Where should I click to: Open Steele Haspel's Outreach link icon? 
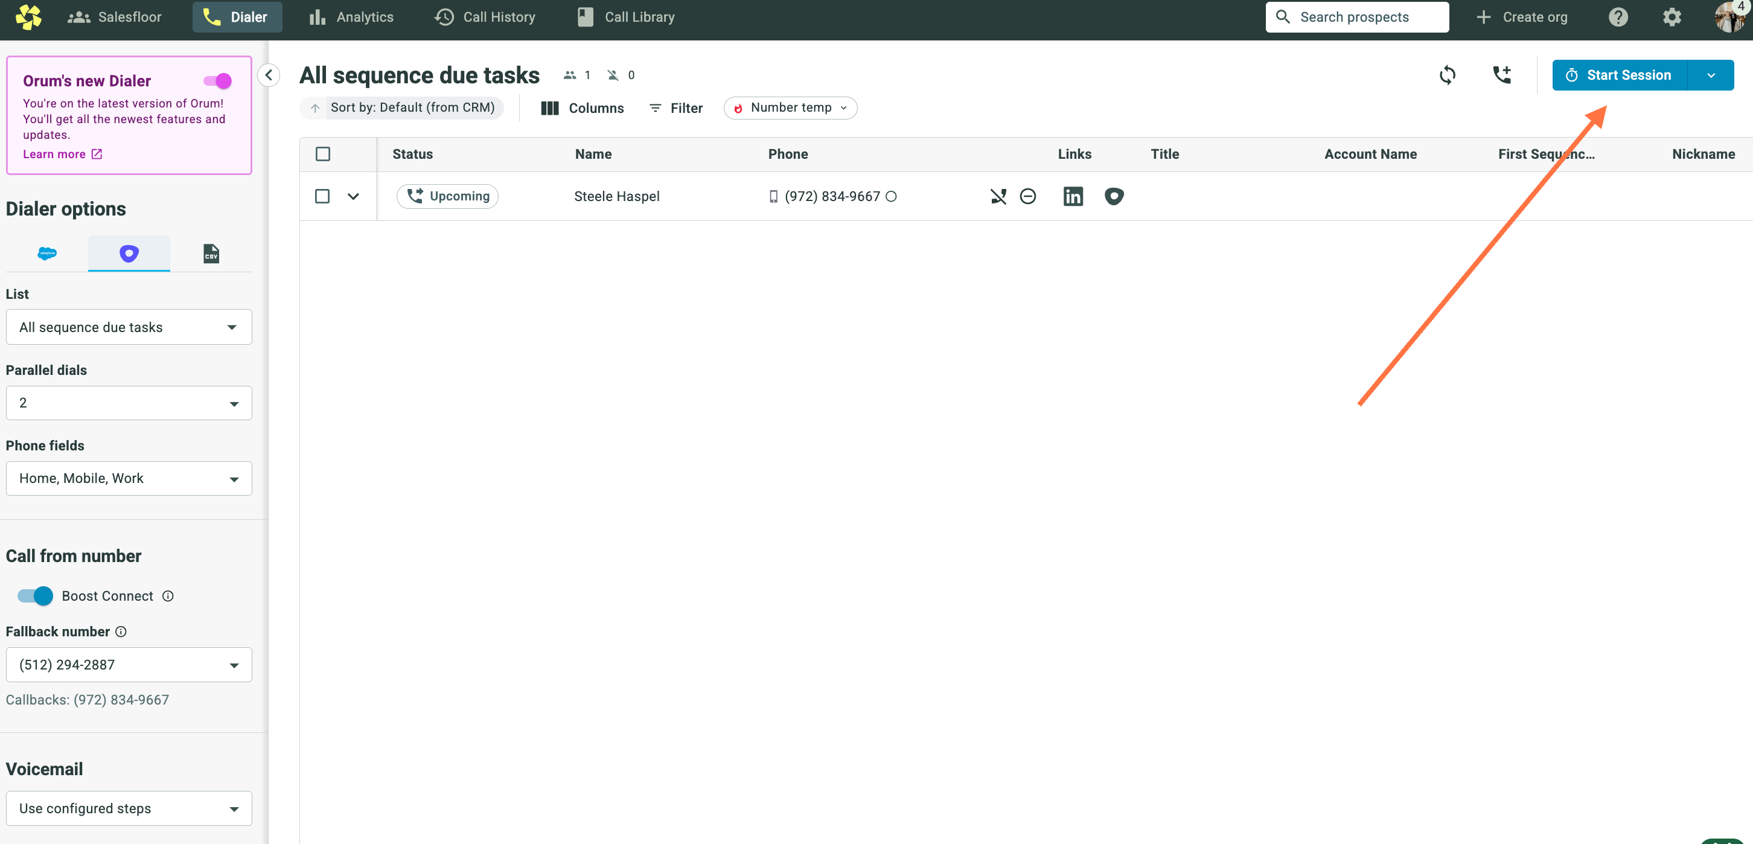(1114, 196)
